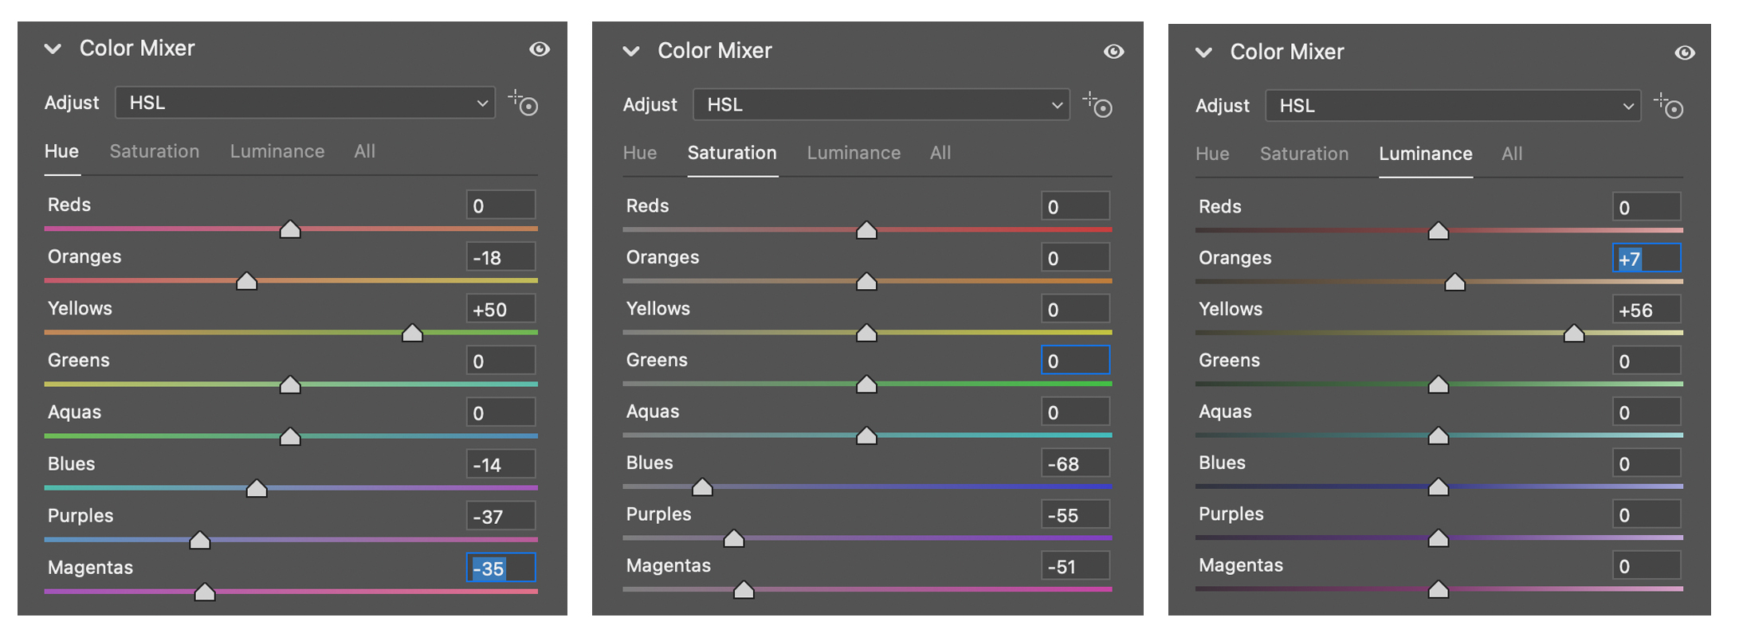Click the Yellows hue slider handle
The image size is (1739, 637).
coord(412,333)
